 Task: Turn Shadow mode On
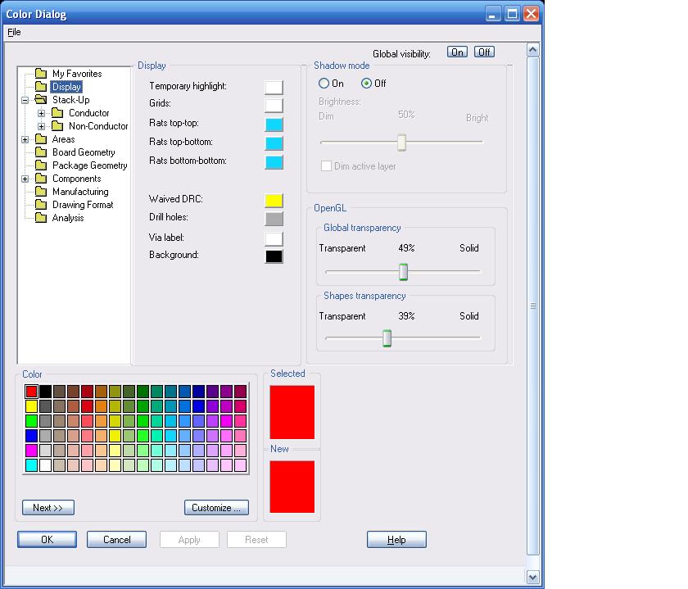324,84
